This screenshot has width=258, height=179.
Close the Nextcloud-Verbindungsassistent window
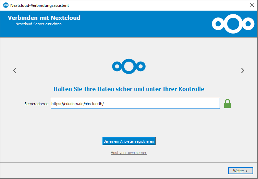pyautogui.click(x=252, y=5)
